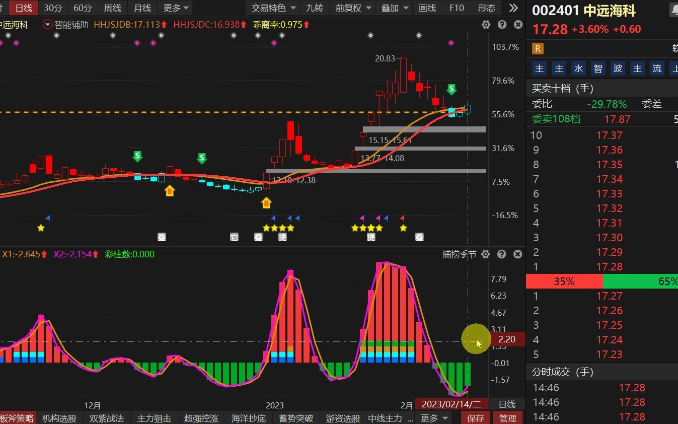Click the orange R badge icon
This screenshot has width=678, height=424.
point(538,49)
